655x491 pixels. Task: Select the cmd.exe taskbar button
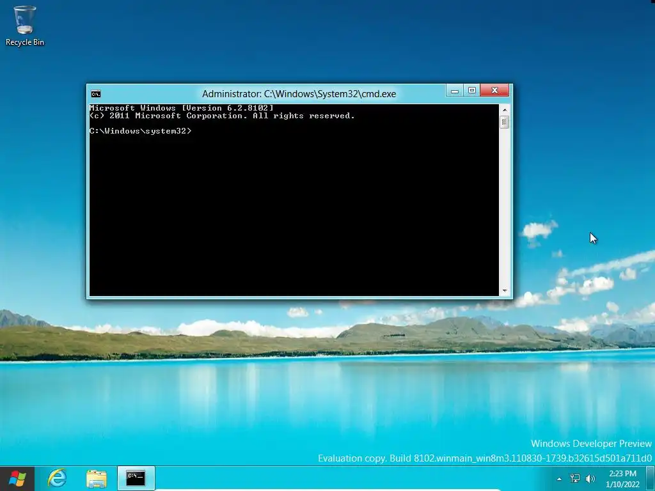pos(136,478)
